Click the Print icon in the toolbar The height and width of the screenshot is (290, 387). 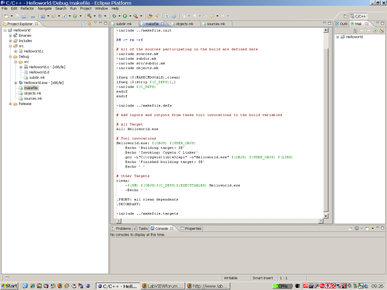tap(24, 16)
